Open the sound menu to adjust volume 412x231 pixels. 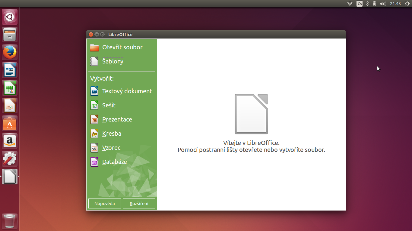point(383,4)
